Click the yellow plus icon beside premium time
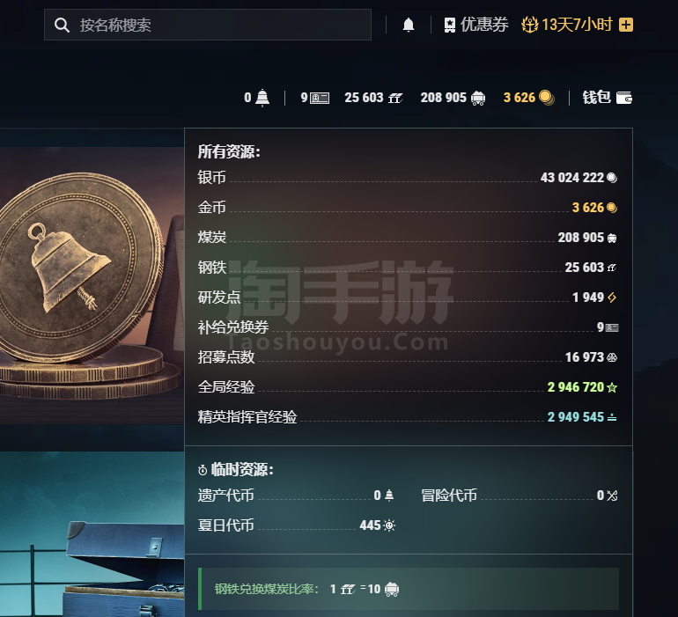This screenshot has width=678, height=617. coord(626,25)
